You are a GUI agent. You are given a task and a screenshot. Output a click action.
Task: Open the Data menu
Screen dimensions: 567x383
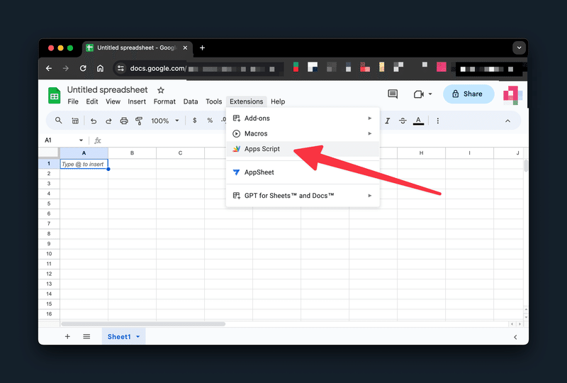(x=191, y=101)
